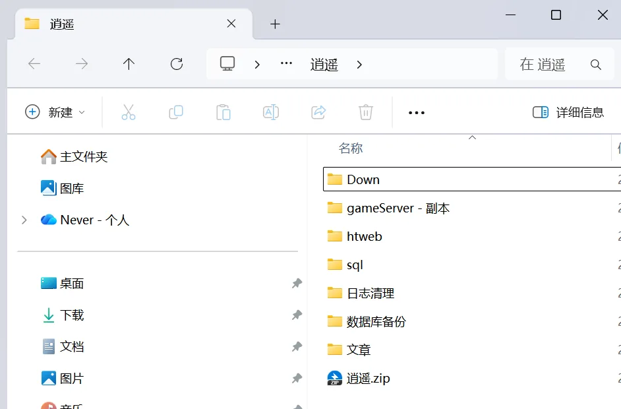This screenshot has width=621, height=409.
Task: Click 逍遥 breadcrumb in address bar
Action: 324,65
